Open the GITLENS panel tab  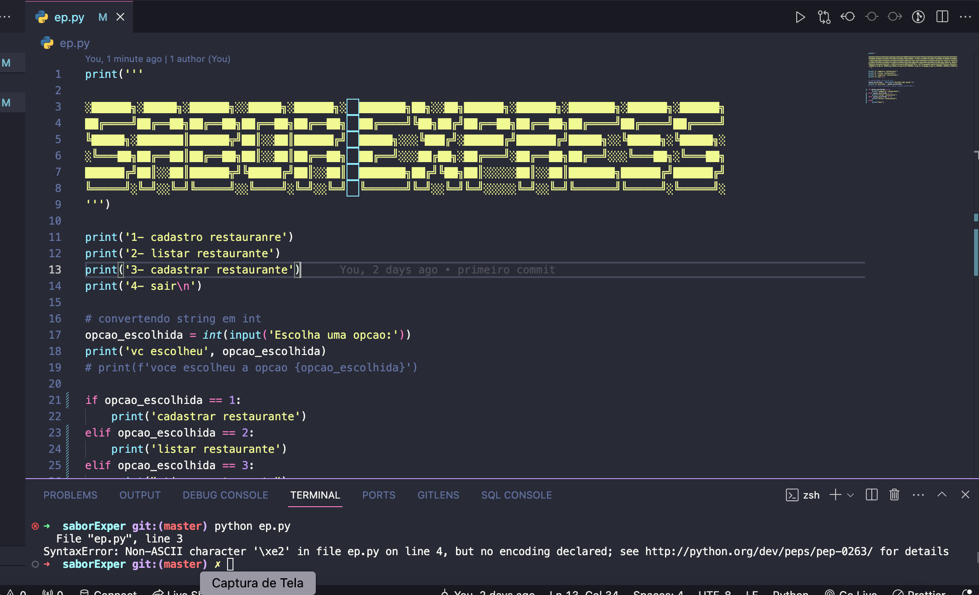[x=438, y=495]
